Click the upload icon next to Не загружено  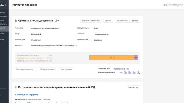click(x=128, y=69)
